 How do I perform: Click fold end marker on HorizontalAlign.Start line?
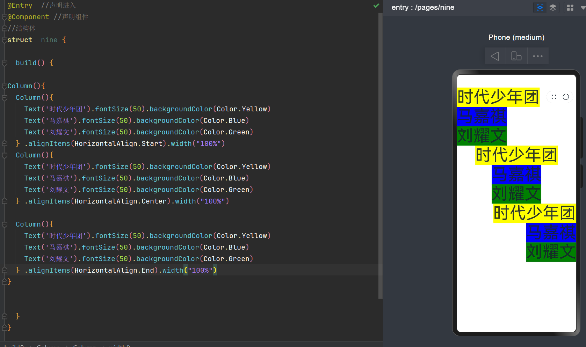point(5,143)
